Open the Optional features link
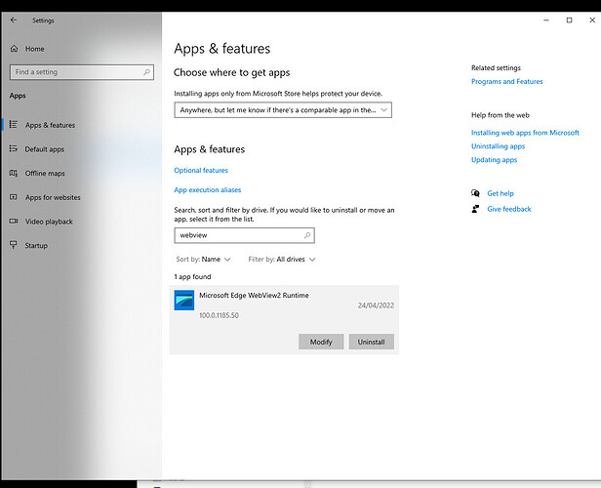 click(201, 171)
